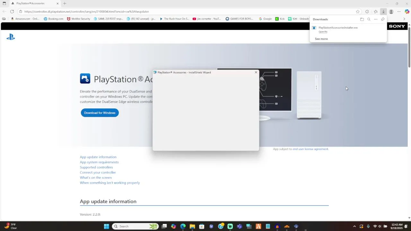The width and height of the screenshot is (411, 231).
Task: Click the PlayStation logo on the page
Action: pyautogui.click(x=11, y=37)
